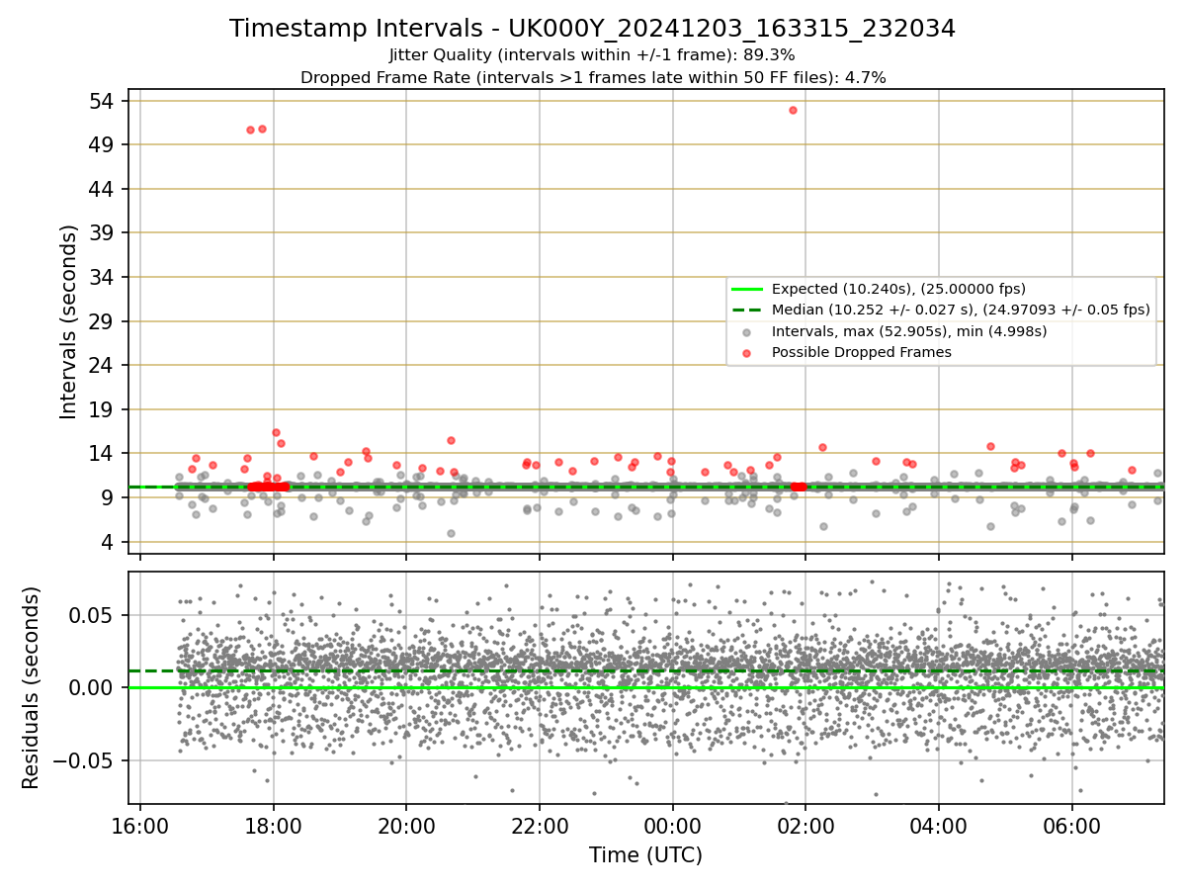Viewport: 1186px width, 890px height.
Task: Select the chart title Timestamp Intervals - UK000Y_20241203_163315_232034
Action: [593, 29]
